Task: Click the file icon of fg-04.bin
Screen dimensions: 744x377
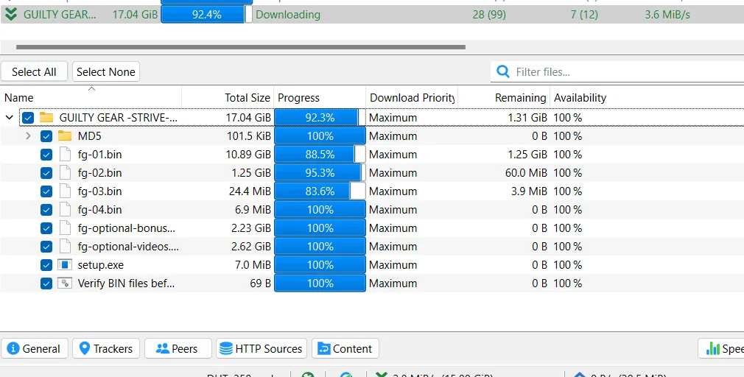Action: pos(65,210)
